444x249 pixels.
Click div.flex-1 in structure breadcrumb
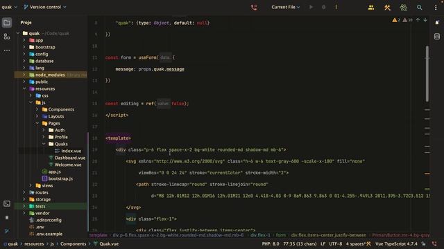(260, 235)
